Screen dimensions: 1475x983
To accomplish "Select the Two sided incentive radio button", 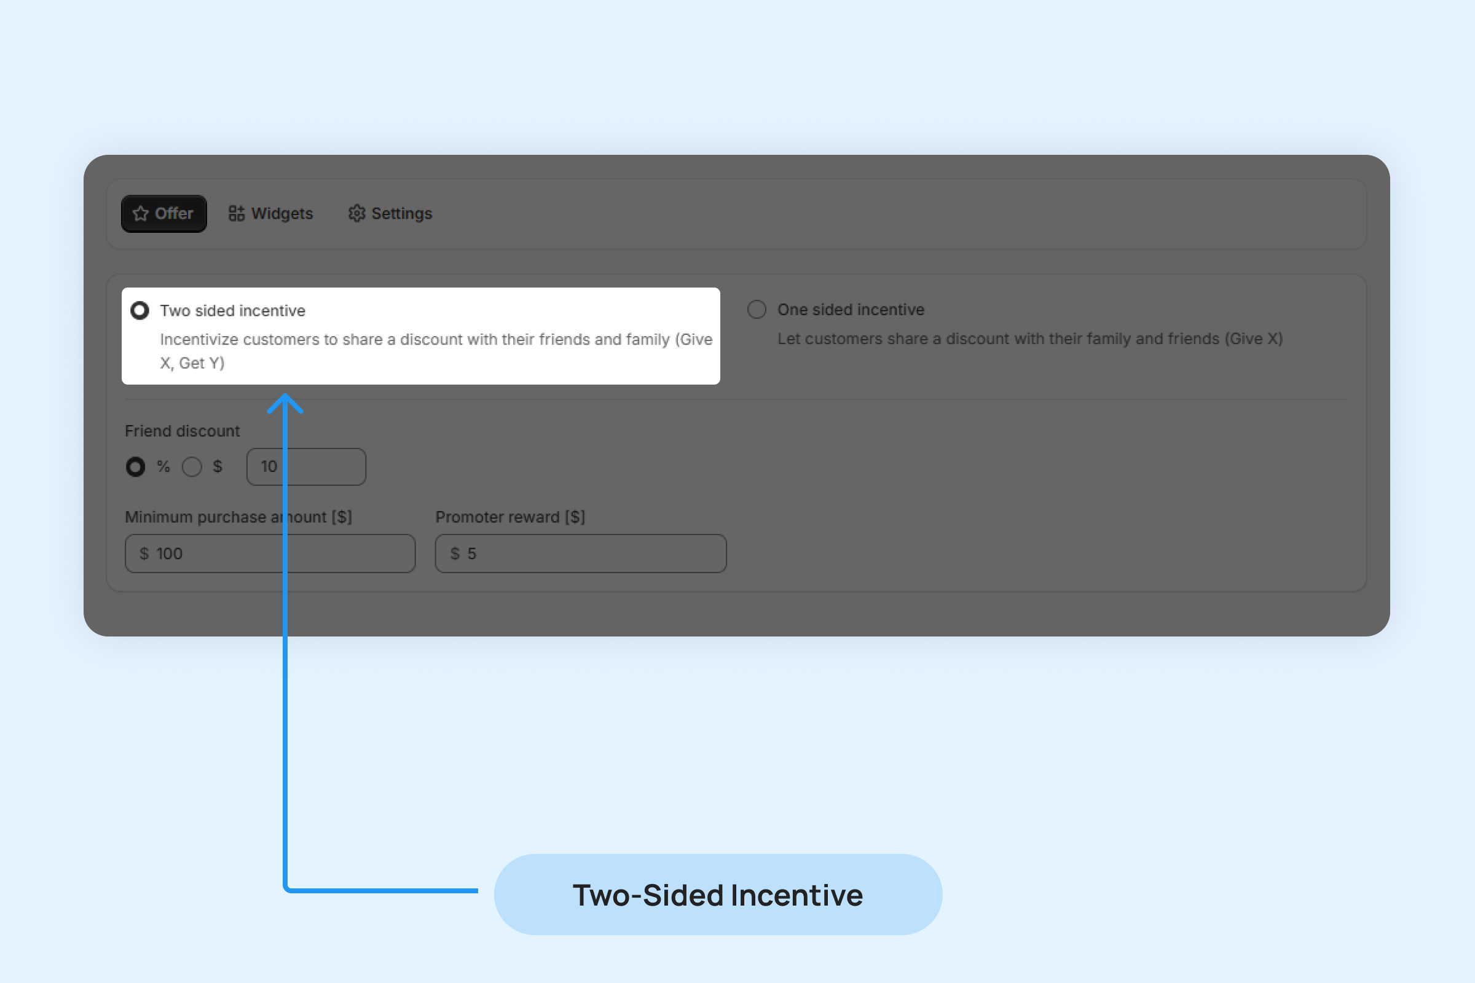I will [x=140, y=311].
